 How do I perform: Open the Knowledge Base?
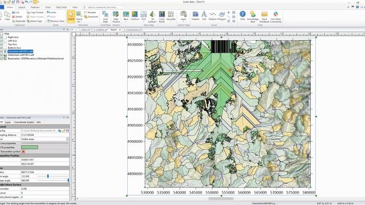[253, 17]
